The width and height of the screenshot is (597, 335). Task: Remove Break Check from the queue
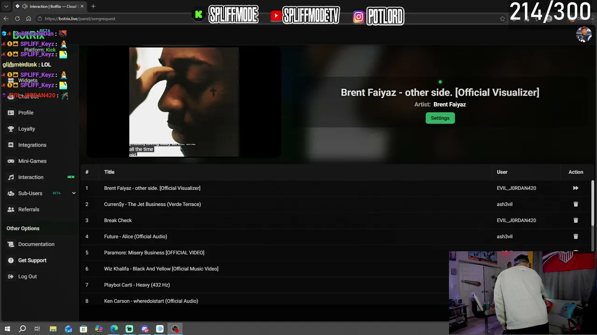click(576, 220)
